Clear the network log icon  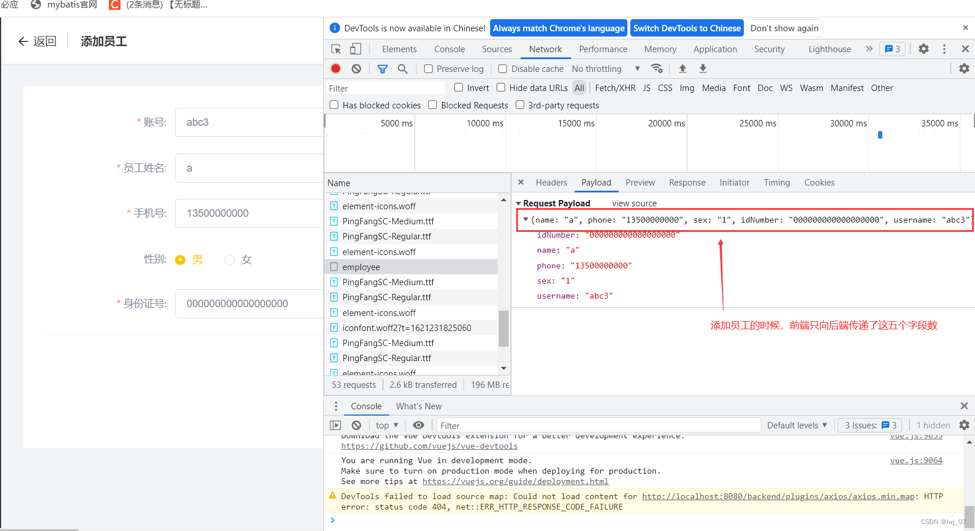tap(356, 68)
